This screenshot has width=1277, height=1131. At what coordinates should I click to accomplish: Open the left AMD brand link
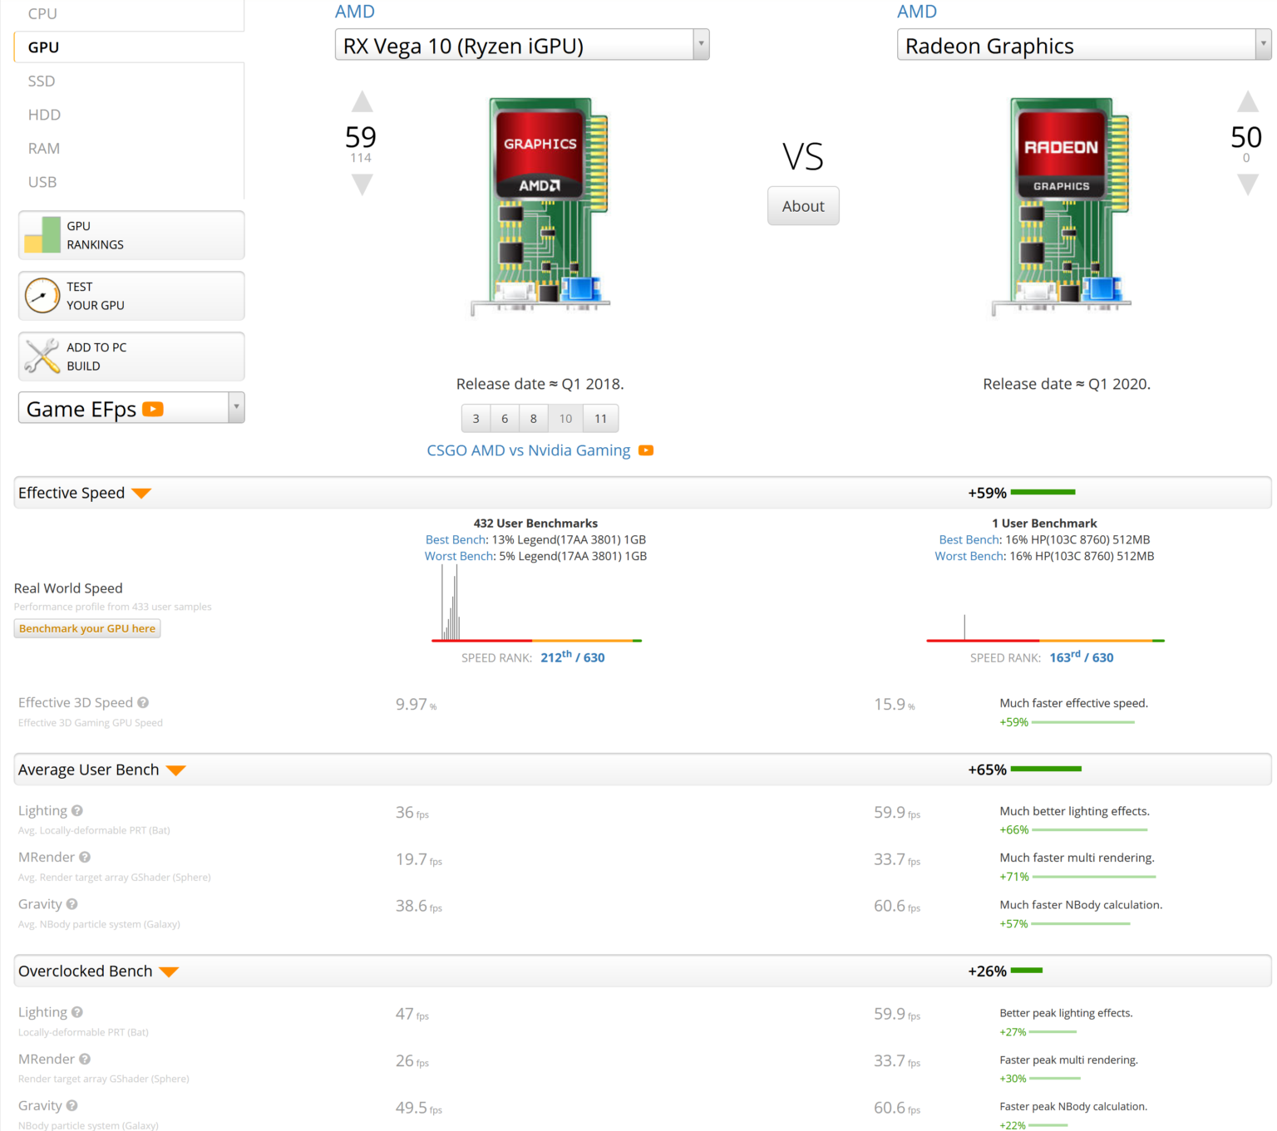pyautogui.click(x=355, y=12)
